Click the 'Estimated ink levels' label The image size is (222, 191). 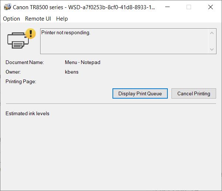(27, 113)
